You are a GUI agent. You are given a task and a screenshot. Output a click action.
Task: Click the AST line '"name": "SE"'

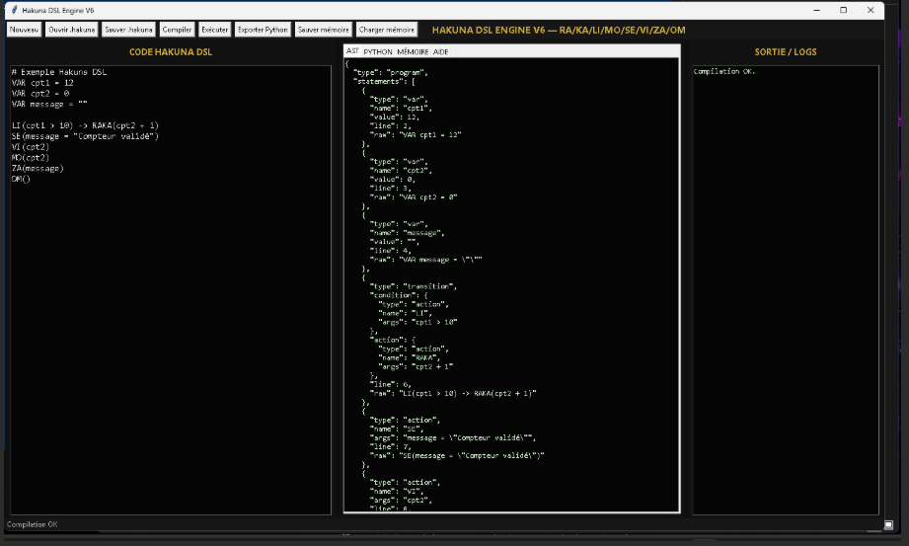tap(397, 429)
